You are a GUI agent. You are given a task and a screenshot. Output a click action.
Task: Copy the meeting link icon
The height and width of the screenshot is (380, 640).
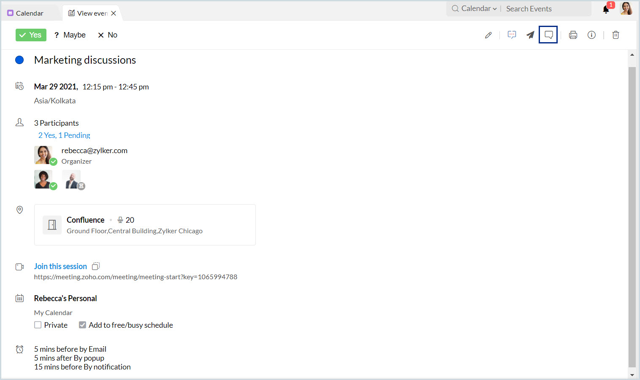(96, 266)
